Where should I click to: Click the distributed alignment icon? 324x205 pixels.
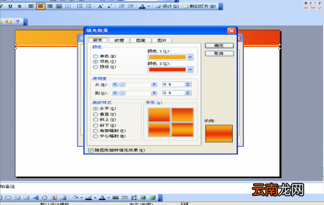(59, 6)
